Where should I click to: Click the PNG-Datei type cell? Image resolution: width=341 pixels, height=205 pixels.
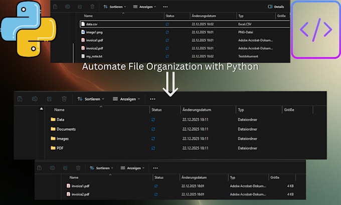click(x=246, y=32)
